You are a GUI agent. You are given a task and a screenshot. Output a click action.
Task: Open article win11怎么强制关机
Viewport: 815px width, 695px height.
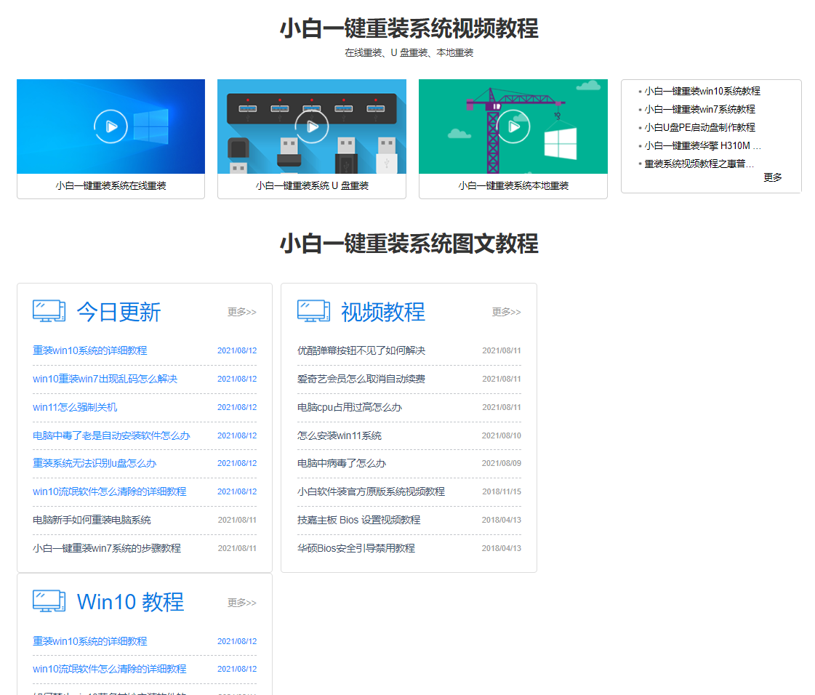coord(75,407)
